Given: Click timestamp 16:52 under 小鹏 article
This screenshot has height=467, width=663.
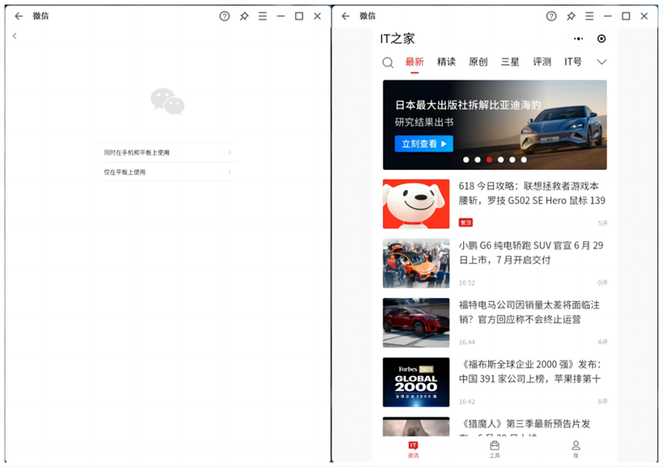Looking at the screenshot, I should [x=467, y=283].
